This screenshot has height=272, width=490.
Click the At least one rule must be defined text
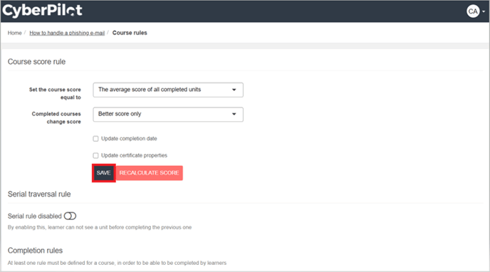117,263
